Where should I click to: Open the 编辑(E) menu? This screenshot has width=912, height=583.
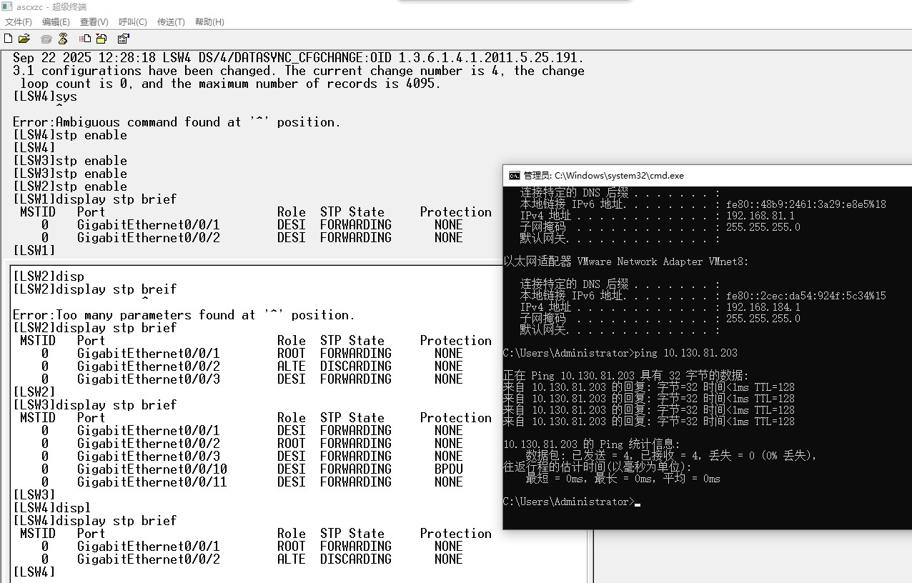coord(56,22)
